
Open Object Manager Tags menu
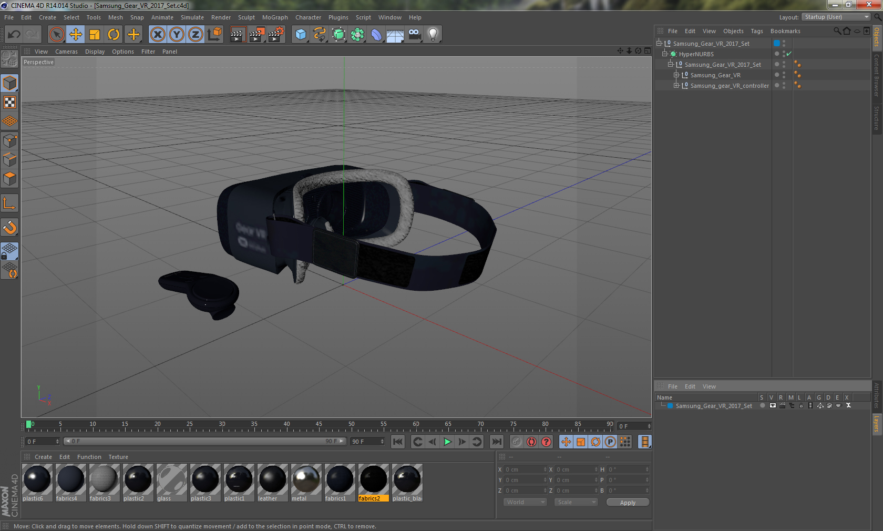tap(756, 31)
